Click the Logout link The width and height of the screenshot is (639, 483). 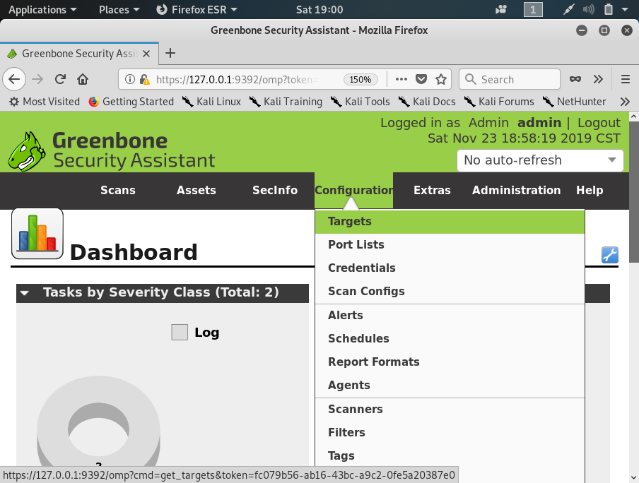coord(599,123)
